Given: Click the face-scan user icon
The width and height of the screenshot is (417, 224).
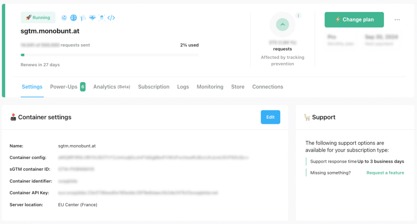Looking at the screenshot, I should click(101, 18).
